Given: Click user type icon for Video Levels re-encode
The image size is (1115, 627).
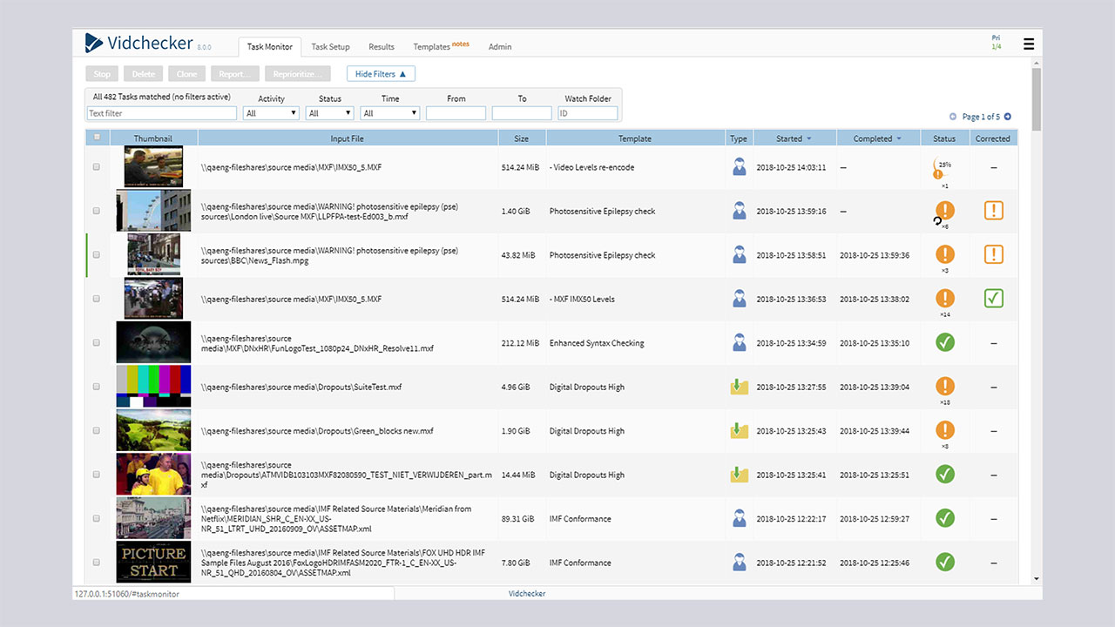Looking at the screenshot, I should click(739, 167).
